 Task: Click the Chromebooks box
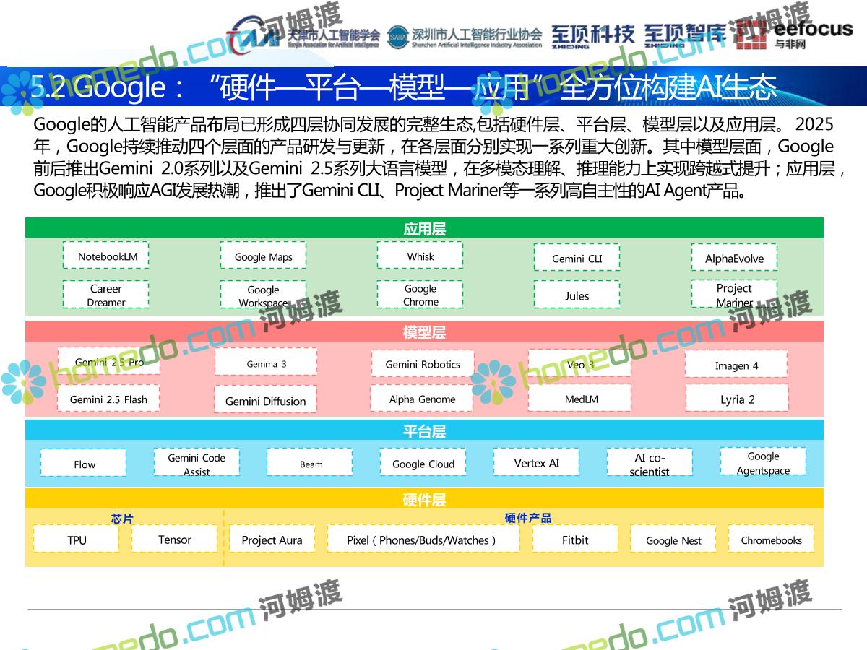(771, 539)
